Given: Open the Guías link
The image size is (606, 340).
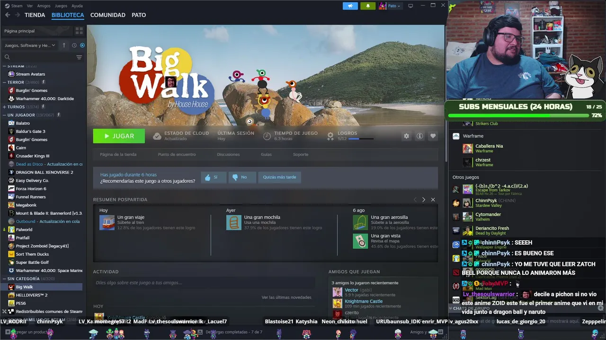Looking at the screenshot, I should tap(266, 154).
